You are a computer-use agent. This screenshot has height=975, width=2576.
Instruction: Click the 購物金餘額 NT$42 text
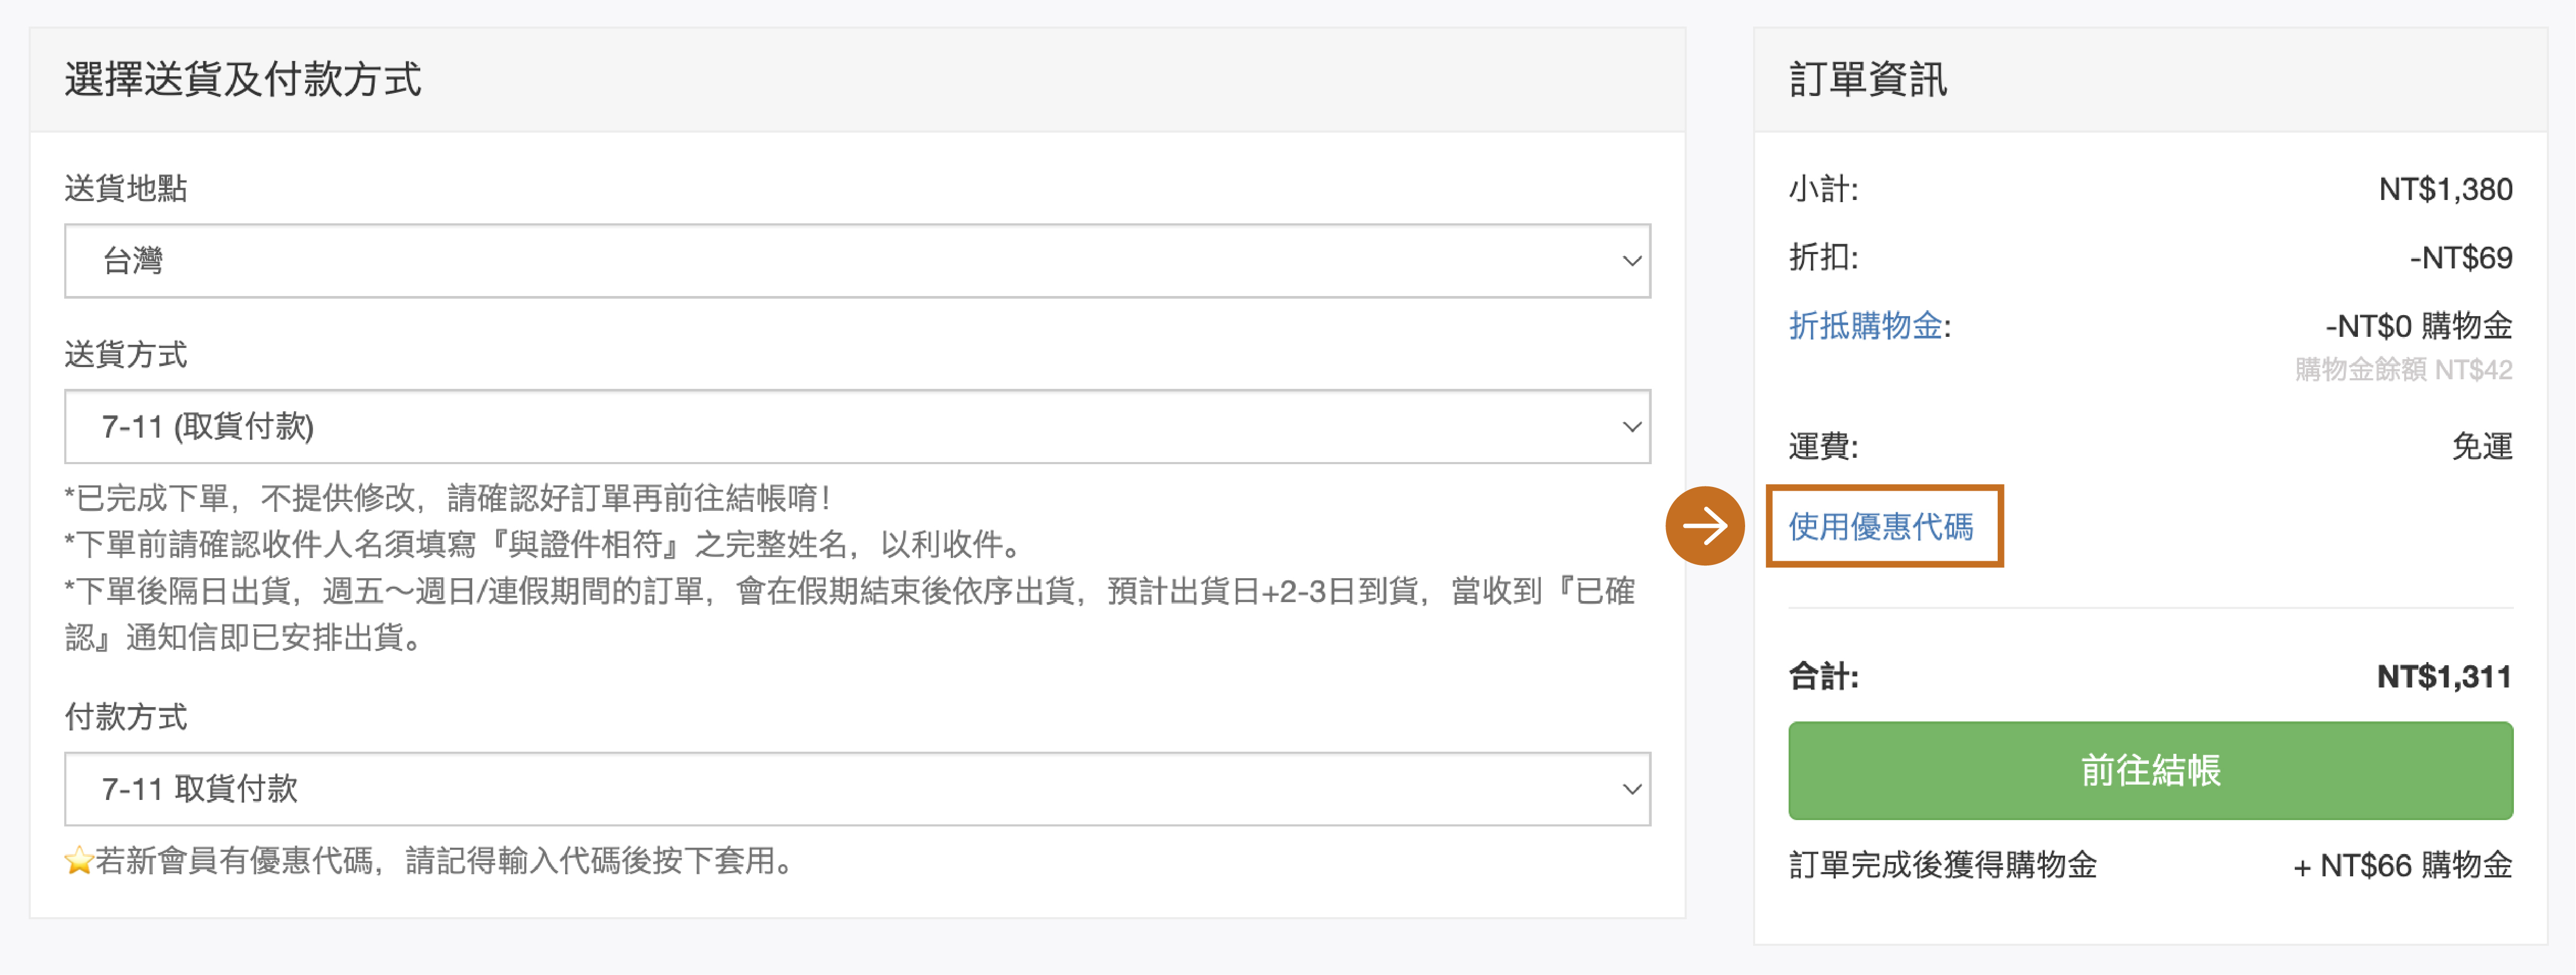click(x=2403, y=370)
